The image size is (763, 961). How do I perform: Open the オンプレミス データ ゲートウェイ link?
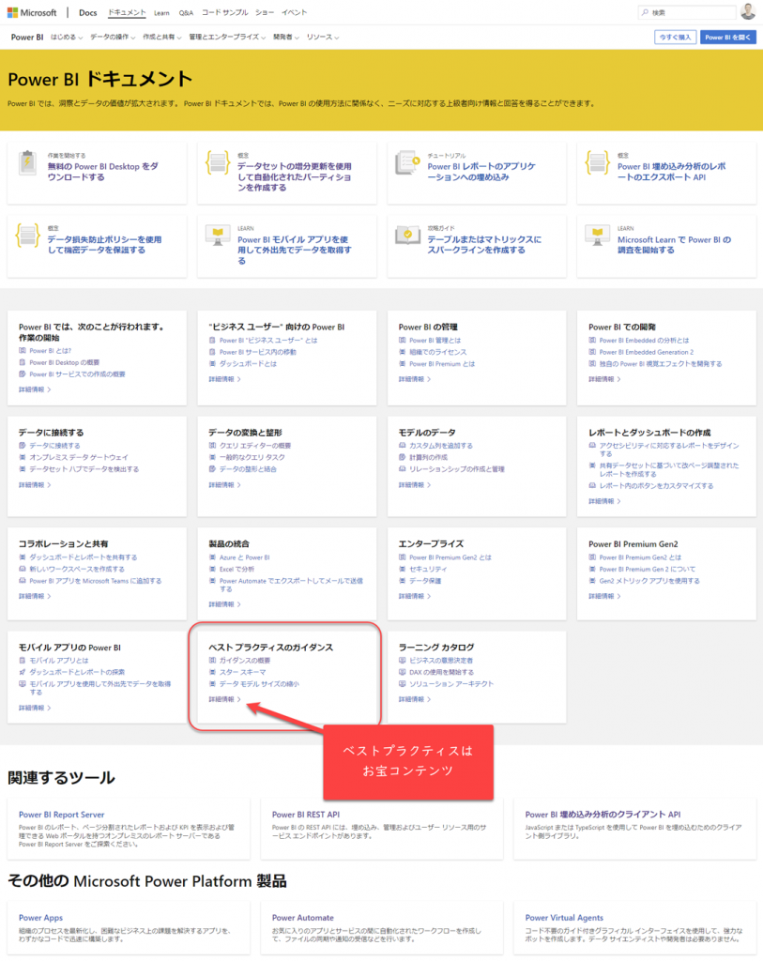(x=79, y=457)
